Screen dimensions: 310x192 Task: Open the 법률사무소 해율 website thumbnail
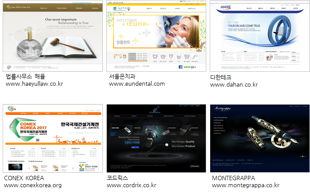pyautogui.click(x=53, y=37)
